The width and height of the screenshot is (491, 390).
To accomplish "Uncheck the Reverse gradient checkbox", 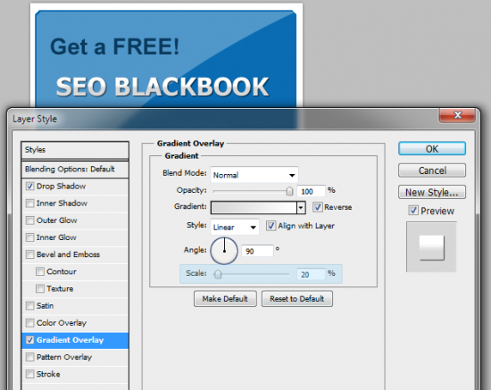I will coord(317,207).
